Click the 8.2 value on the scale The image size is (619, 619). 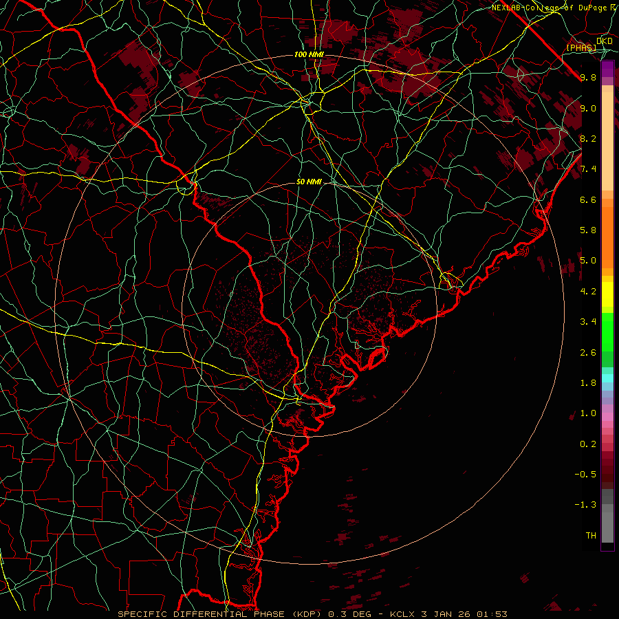[588, 138]
